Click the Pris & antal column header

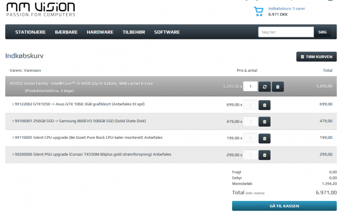click(x=247, y=70)
